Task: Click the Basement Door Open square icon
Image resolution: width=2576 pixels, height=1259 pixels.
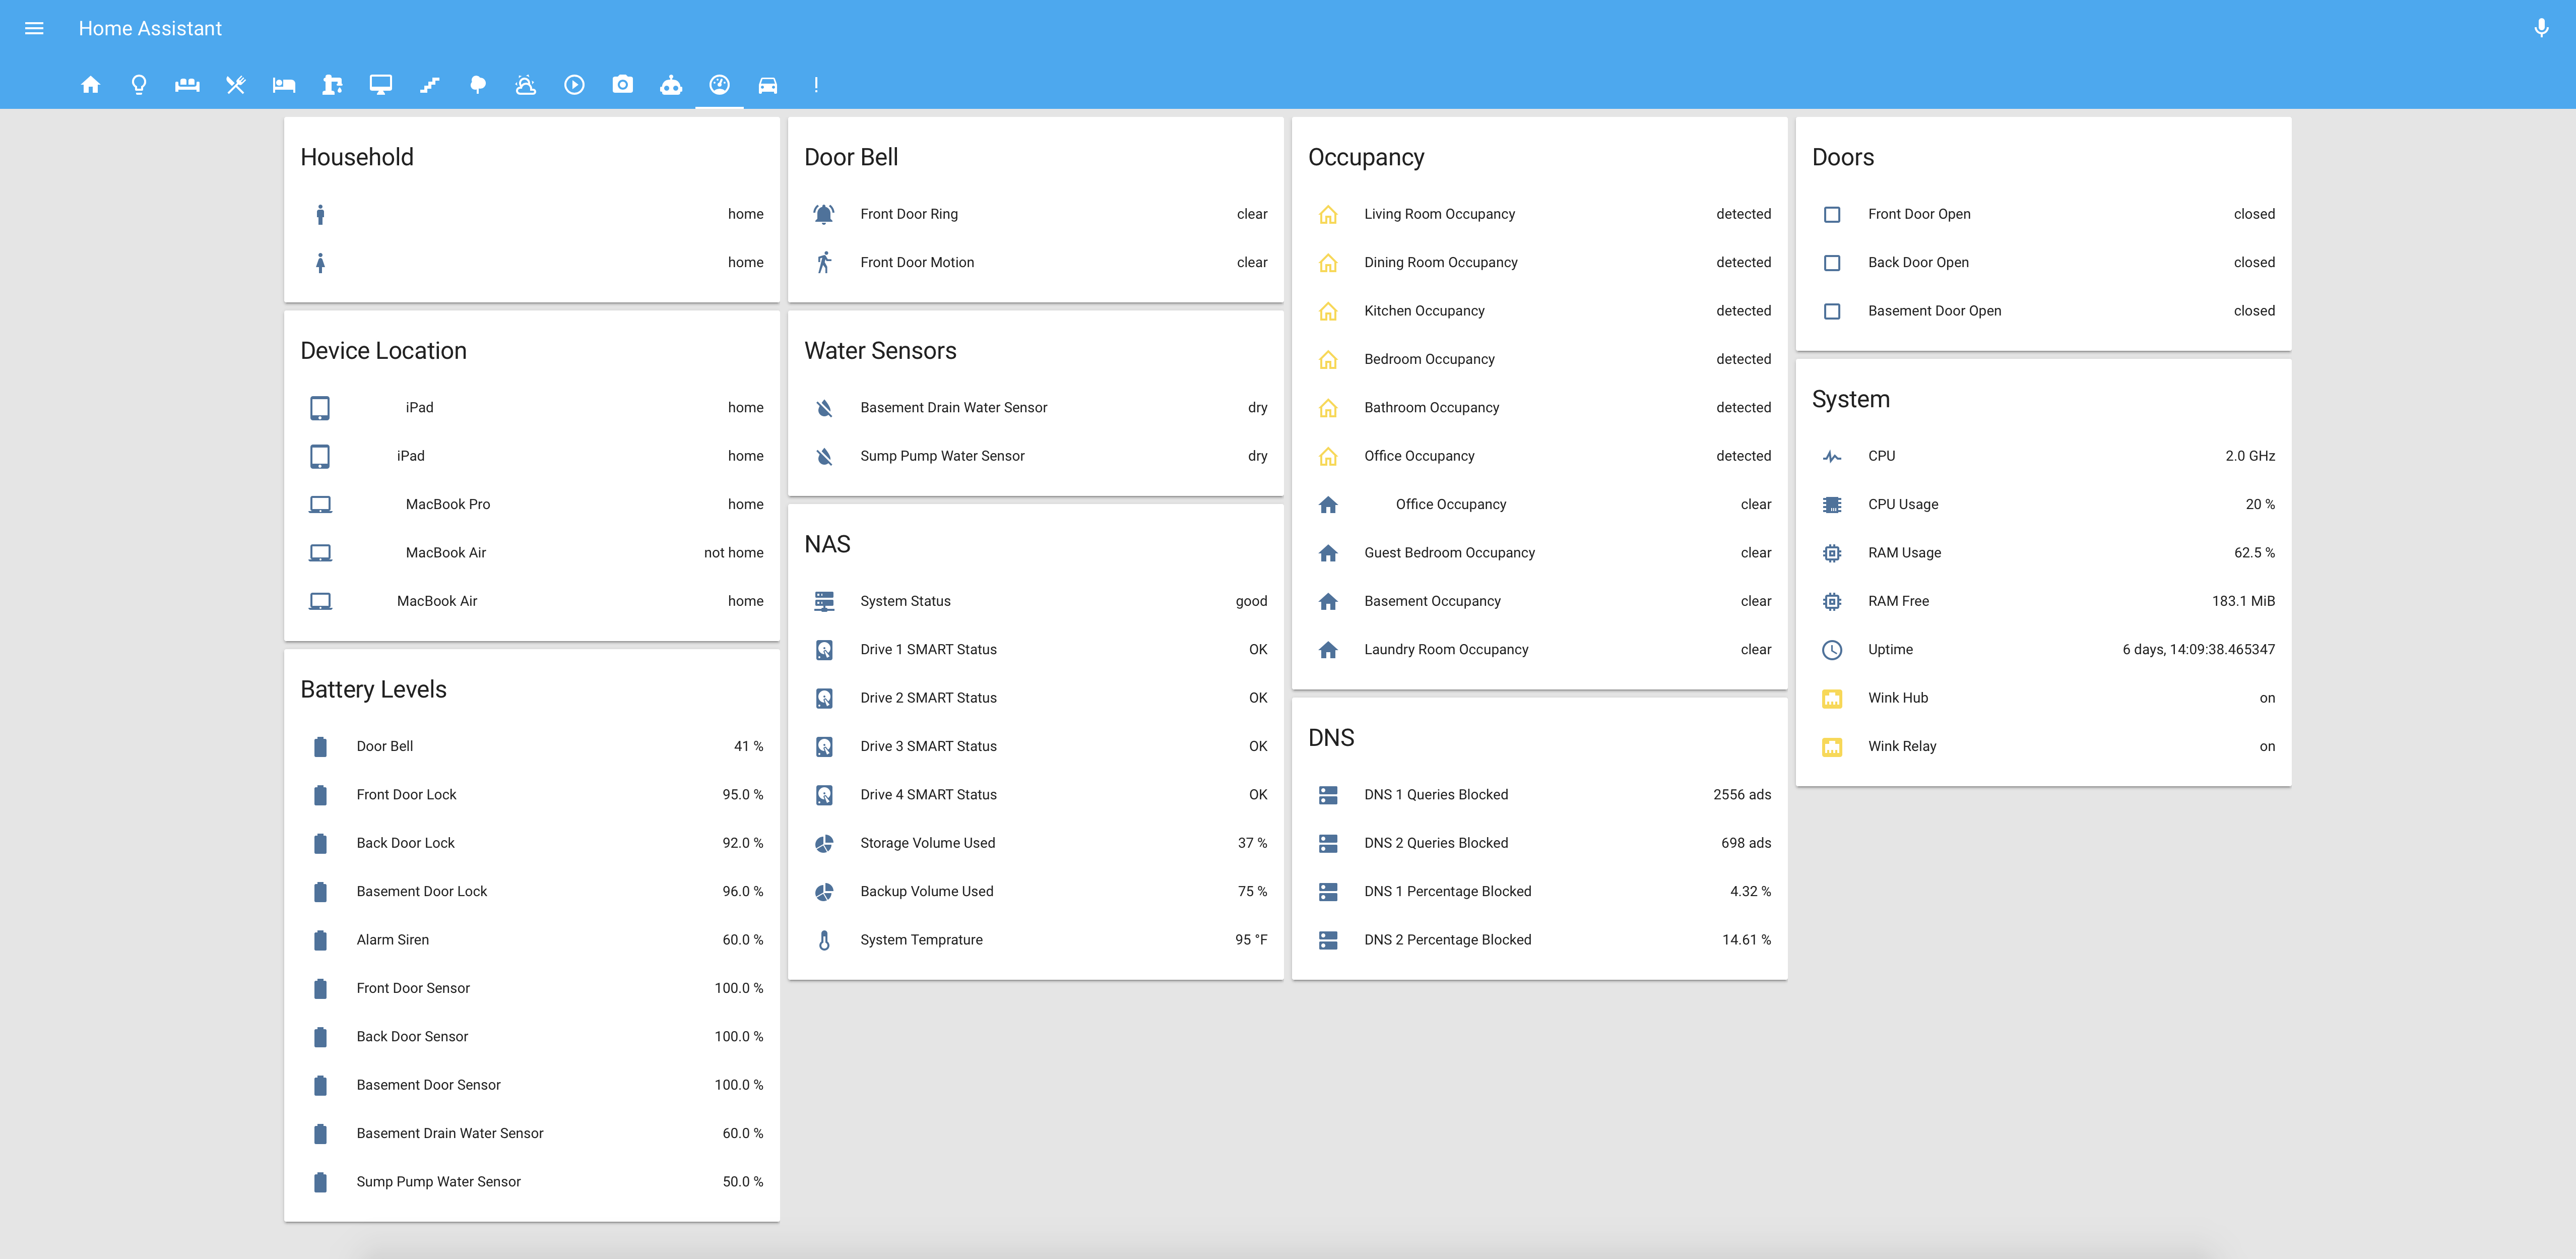Action: (1831, 311)
